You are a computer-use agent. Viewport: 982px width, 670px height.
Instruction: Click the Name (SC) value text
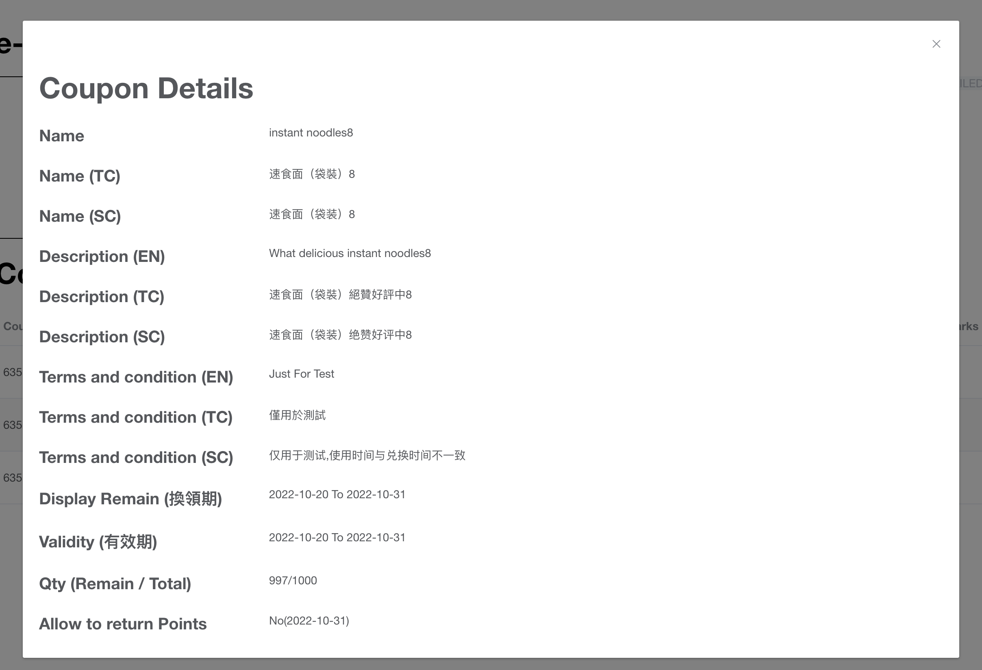click(x=311, y=214)
